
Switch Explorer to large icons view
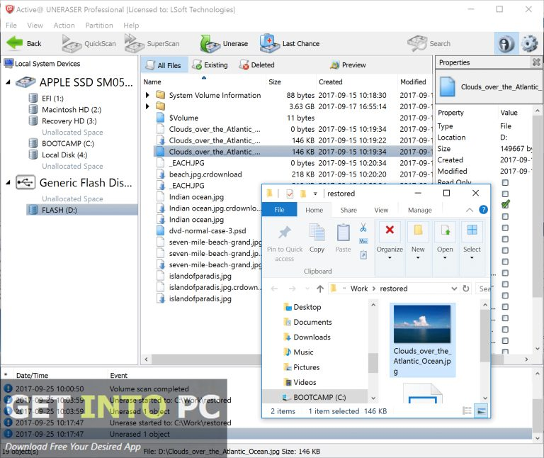pos(481,411)
